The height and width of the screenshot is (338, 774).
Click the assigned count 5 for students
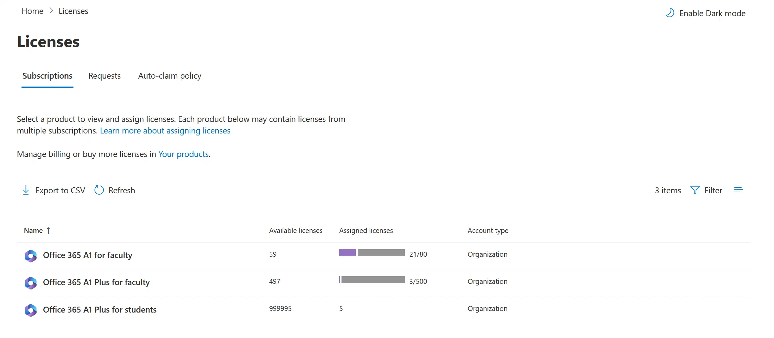click(x=341, y=309)
